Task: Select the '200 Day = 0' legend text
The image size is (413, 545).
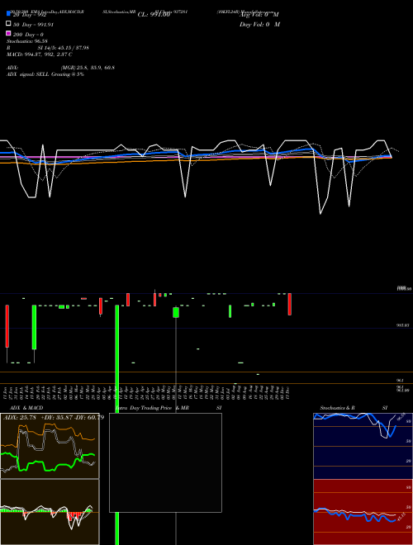Action: [28, 35]
